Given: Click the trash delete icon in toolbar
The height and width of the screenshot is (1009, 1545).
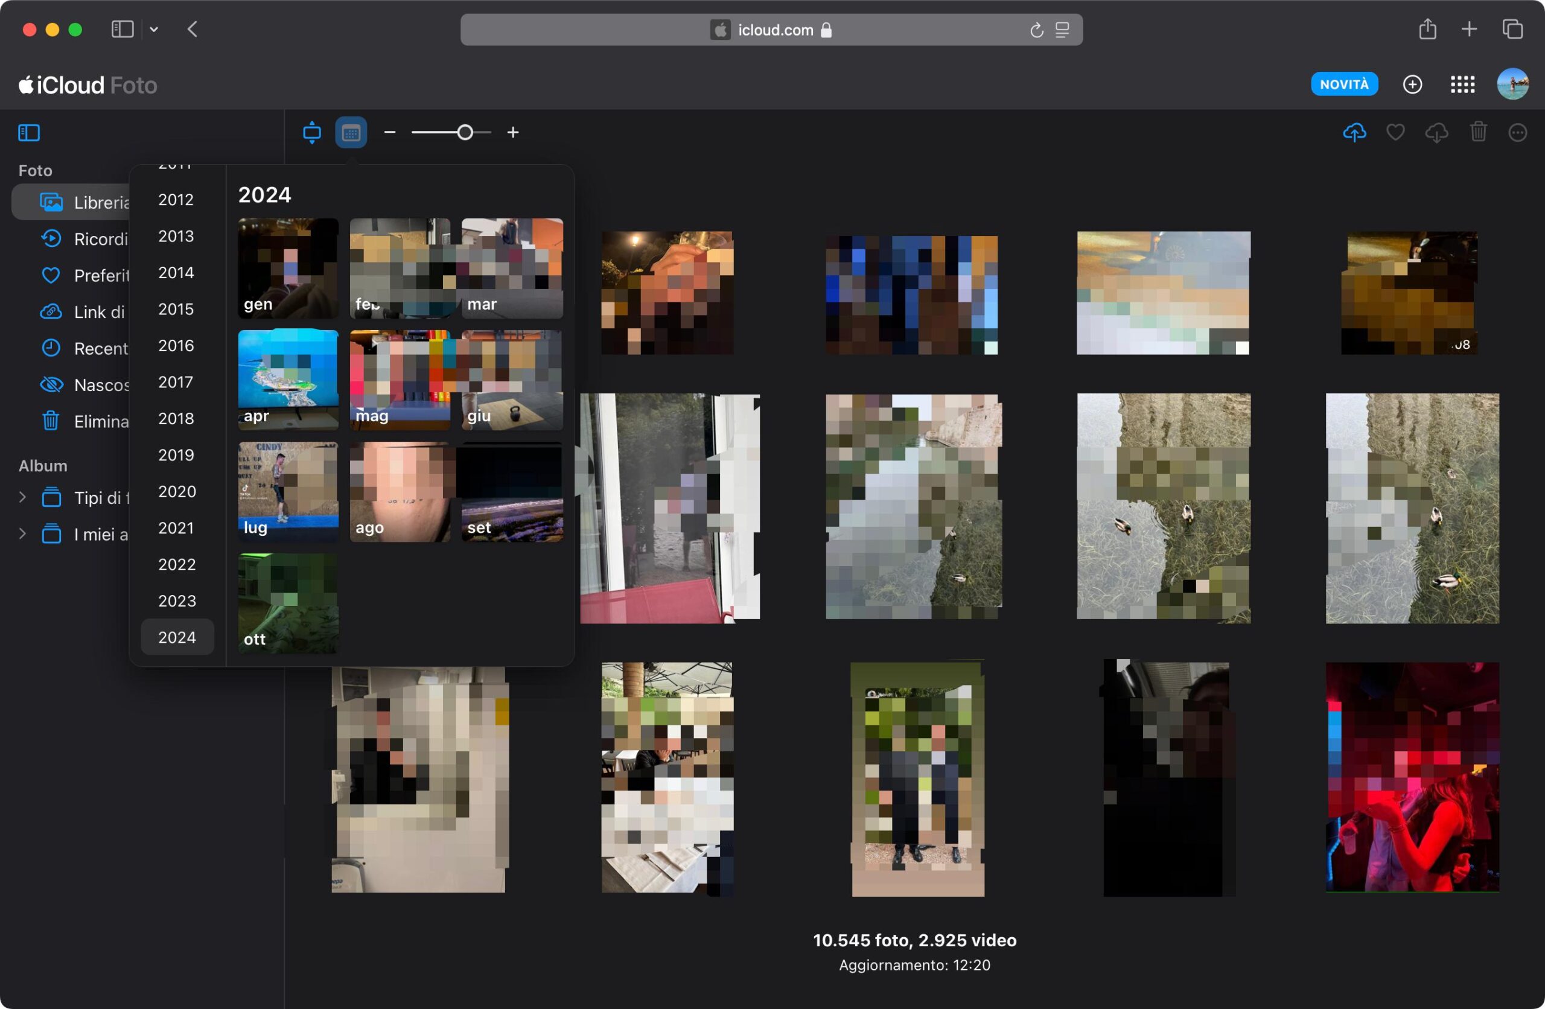Looking at the screenshot, I should tap(1478, 132).
